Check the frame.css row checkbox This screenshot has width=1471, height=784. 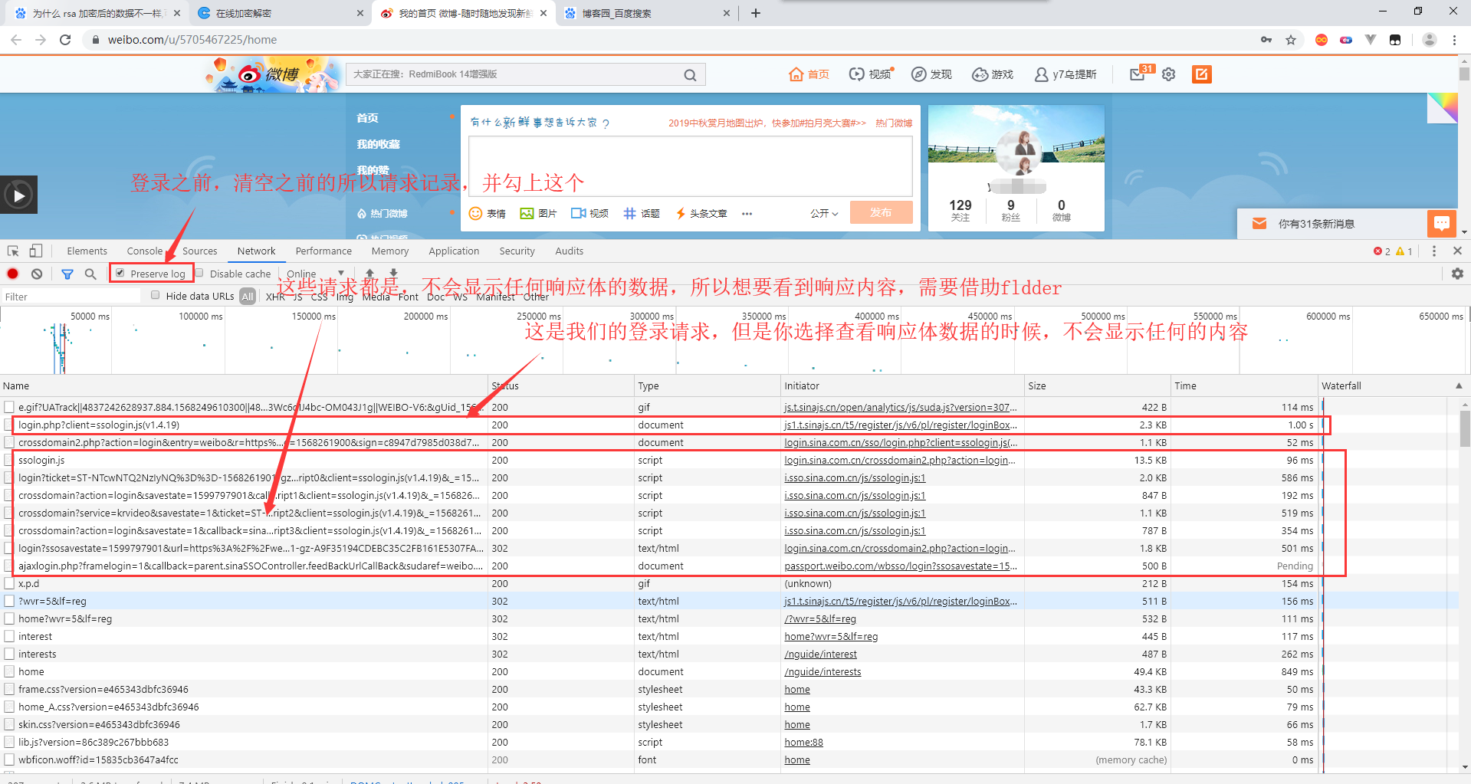point(9,689)
